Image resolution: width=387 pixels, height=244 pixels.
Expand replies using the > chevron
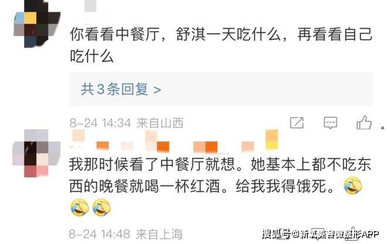click(x=157, y=90)
